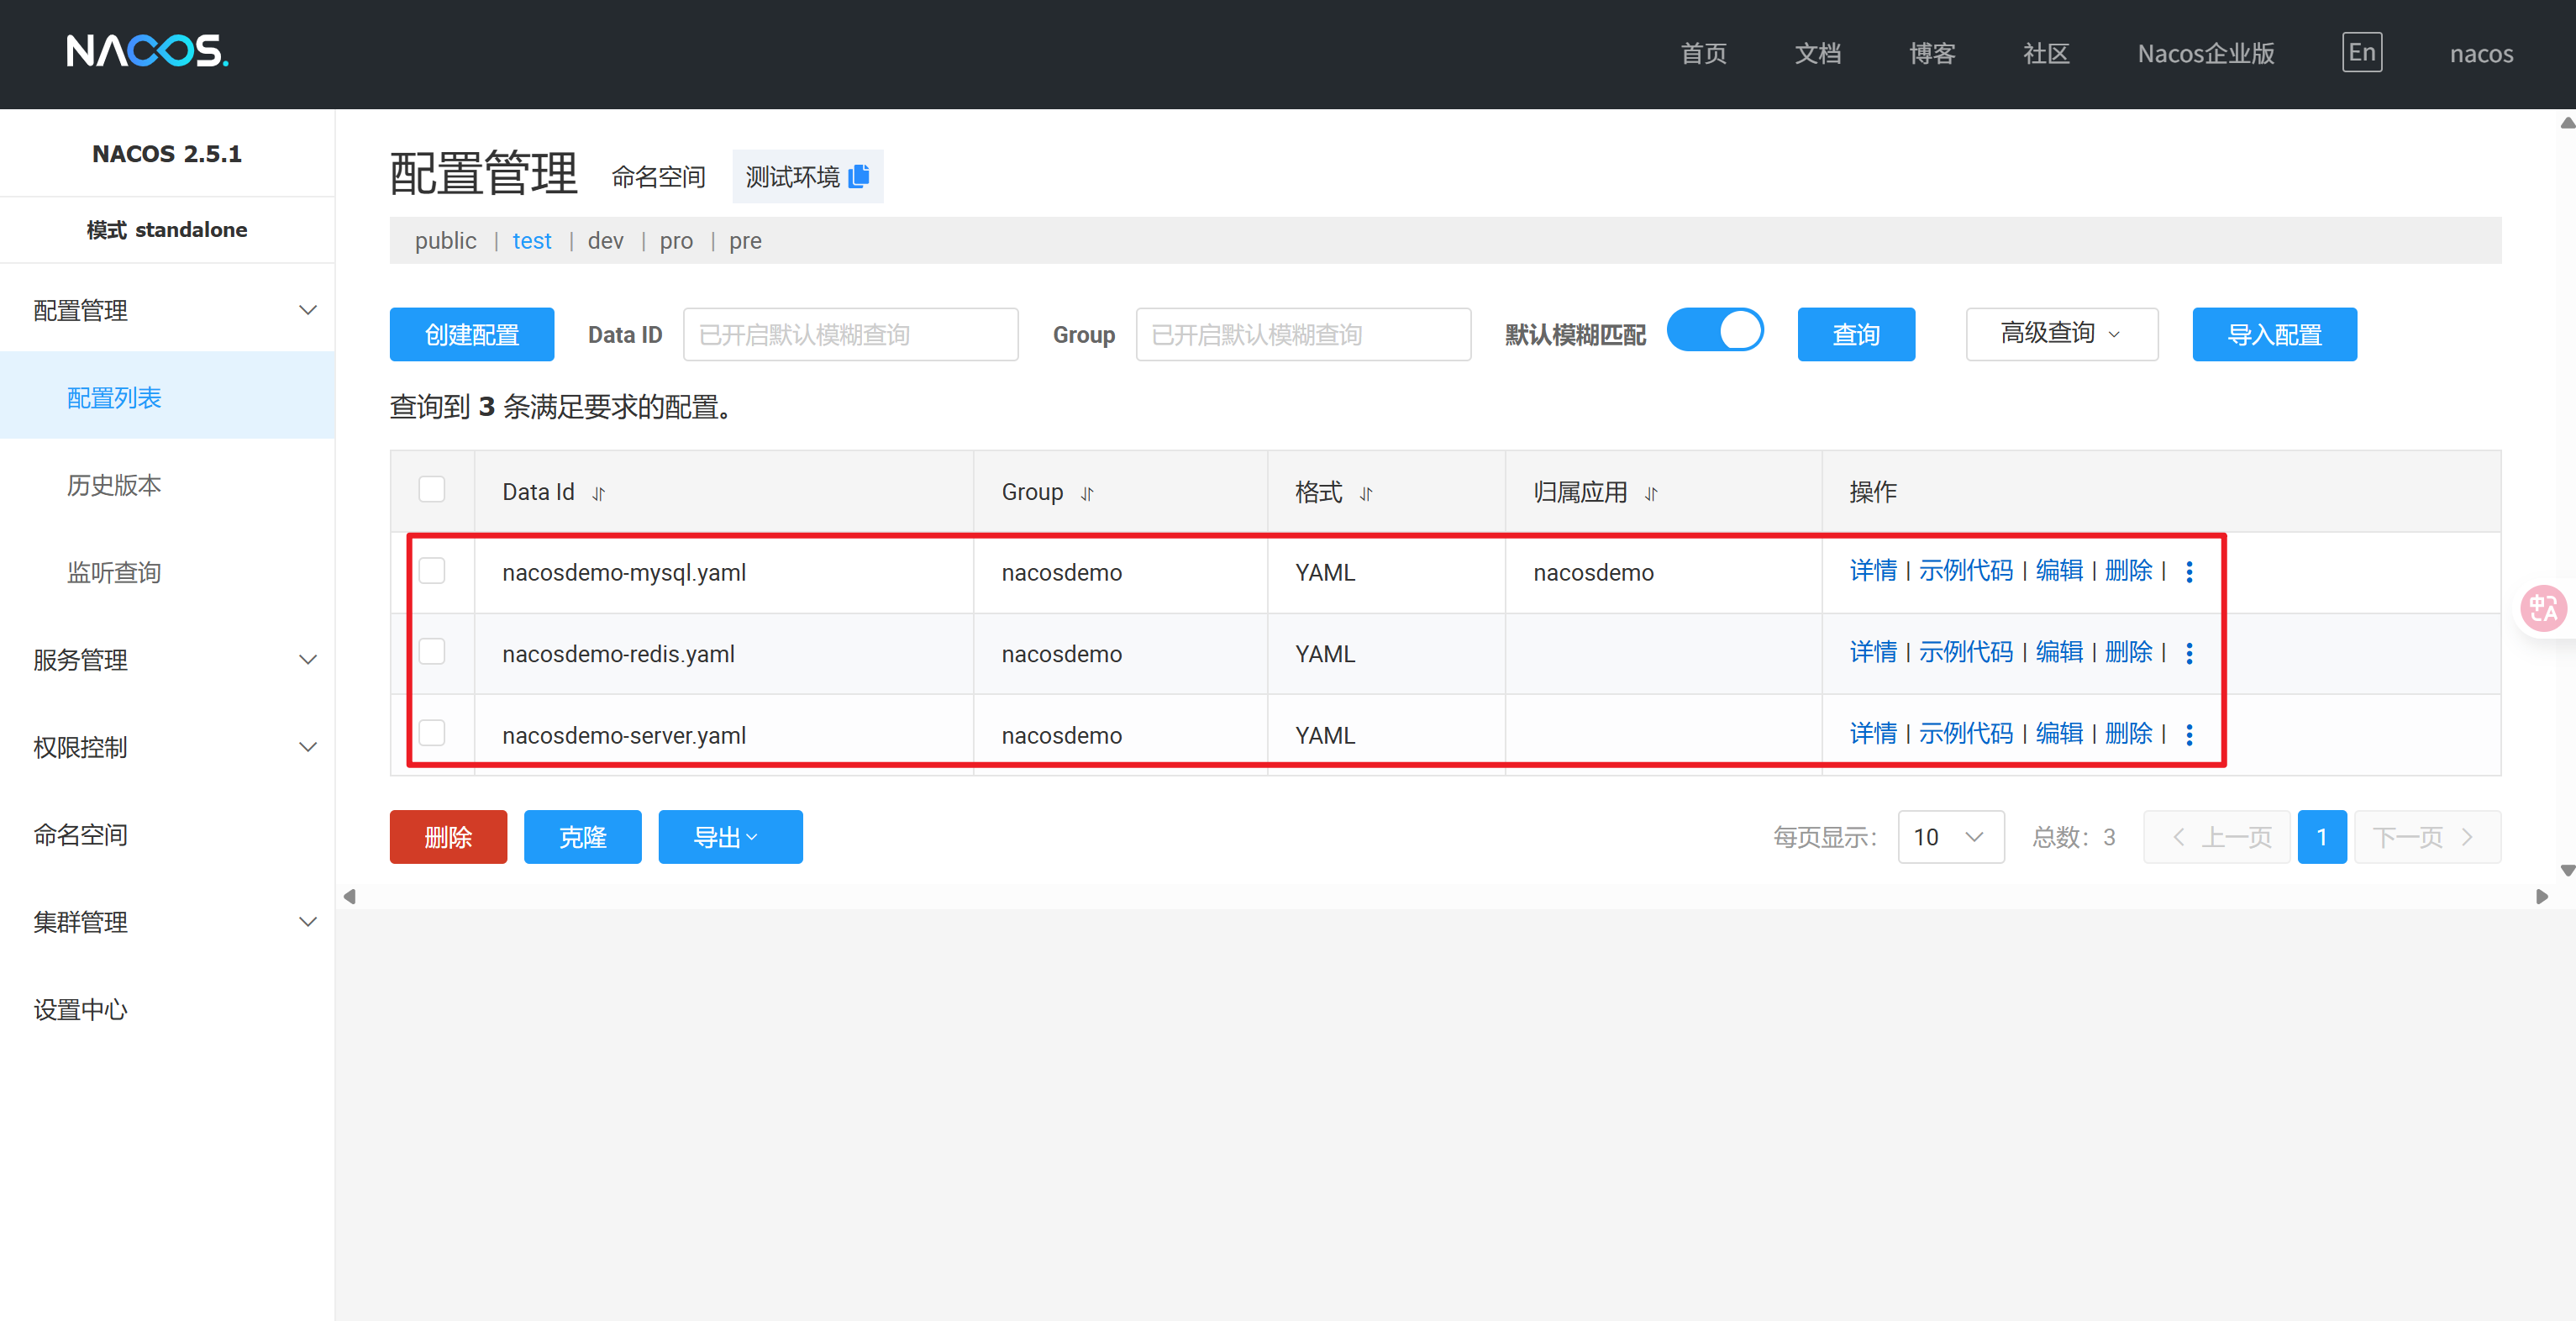
Task: Copy the namespace ID using the copy icon
Action: pos(858,176)
